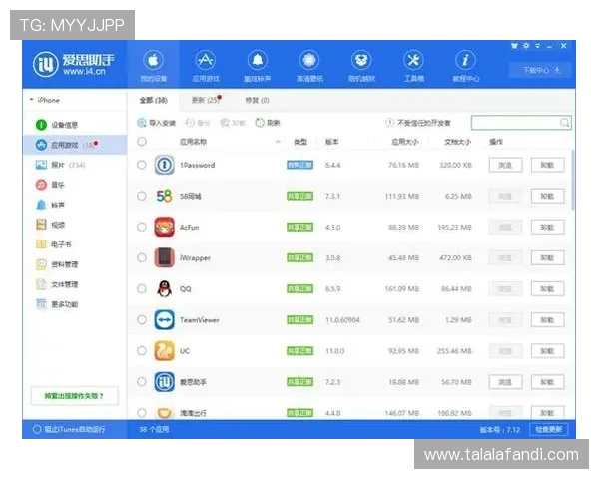
Task: Open the settings gear in title bar
Action: [526, 46]
